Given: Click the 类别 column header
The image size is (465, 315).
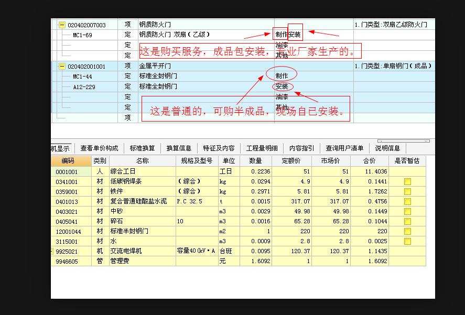Looking at the screenshot, I should (x=100, y=161).
